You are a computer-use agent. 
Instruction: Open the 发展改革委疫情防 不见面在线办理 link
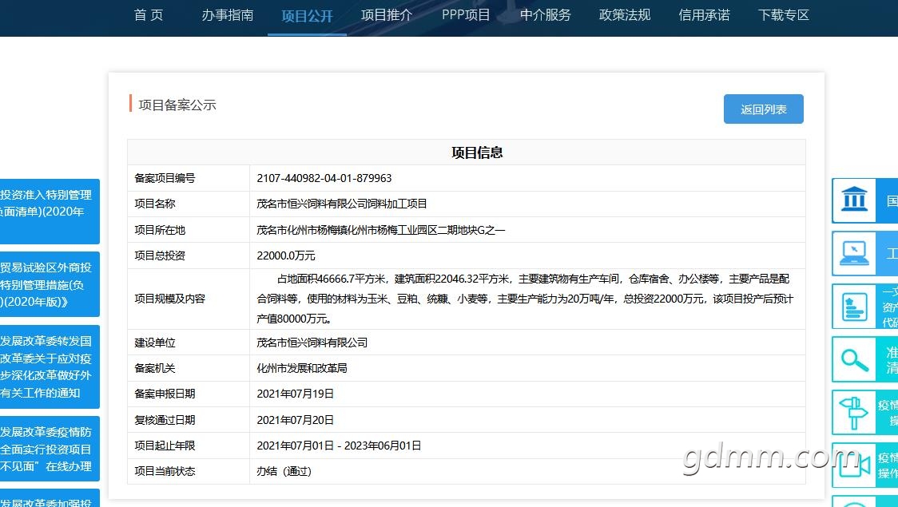click(50, 450)
